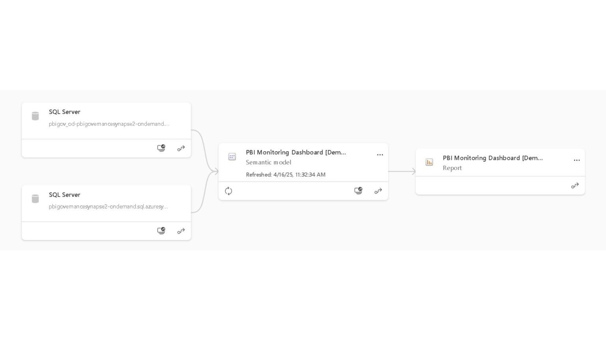Image resolution: width=606 pixels, height=340 pixels.
Task: Click the connector arrow between model and report
Action: pos(401,171)
